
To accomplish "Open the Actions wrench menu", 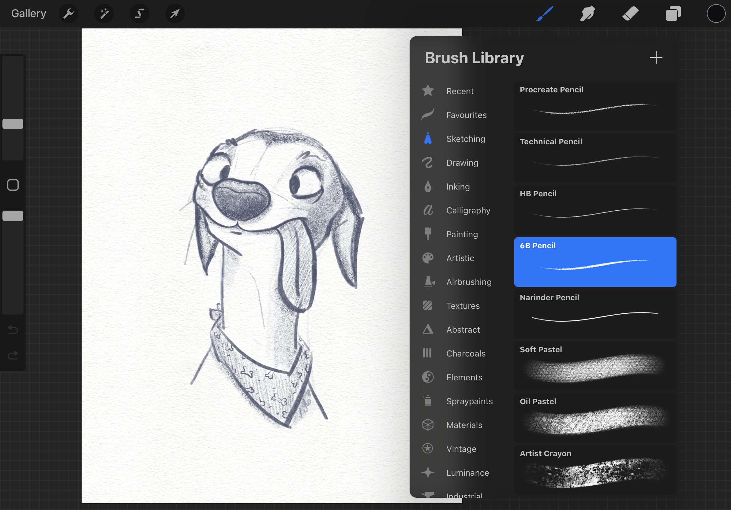I will point(69,14).
